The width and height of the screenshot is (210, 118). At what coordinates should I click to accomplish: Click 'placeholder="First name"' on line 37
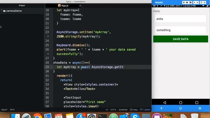point(85,102)
